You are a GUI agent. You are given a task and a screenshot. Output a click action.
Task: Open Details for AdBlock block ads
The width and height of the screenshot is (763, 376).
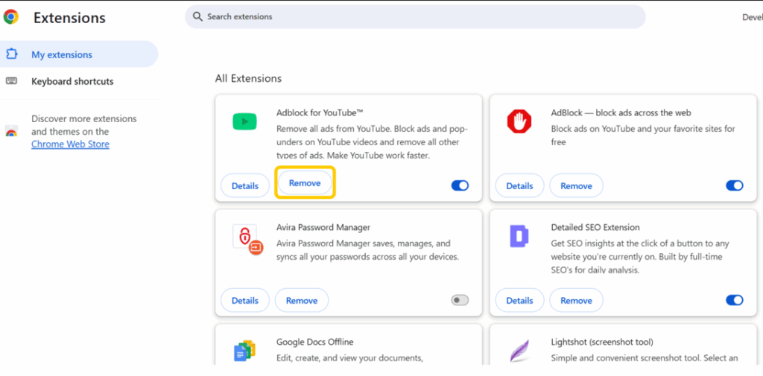[519, 186]
